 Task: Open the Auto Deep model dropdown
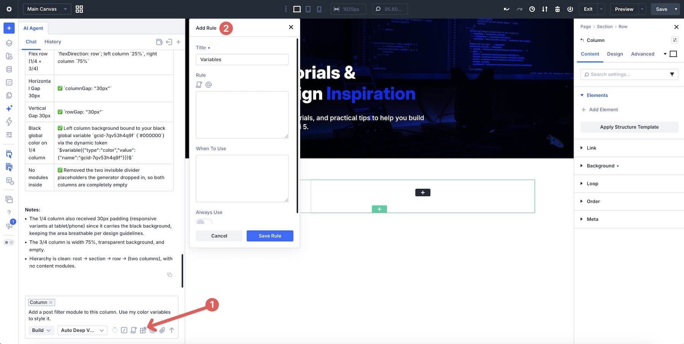(x=82, y=330)
